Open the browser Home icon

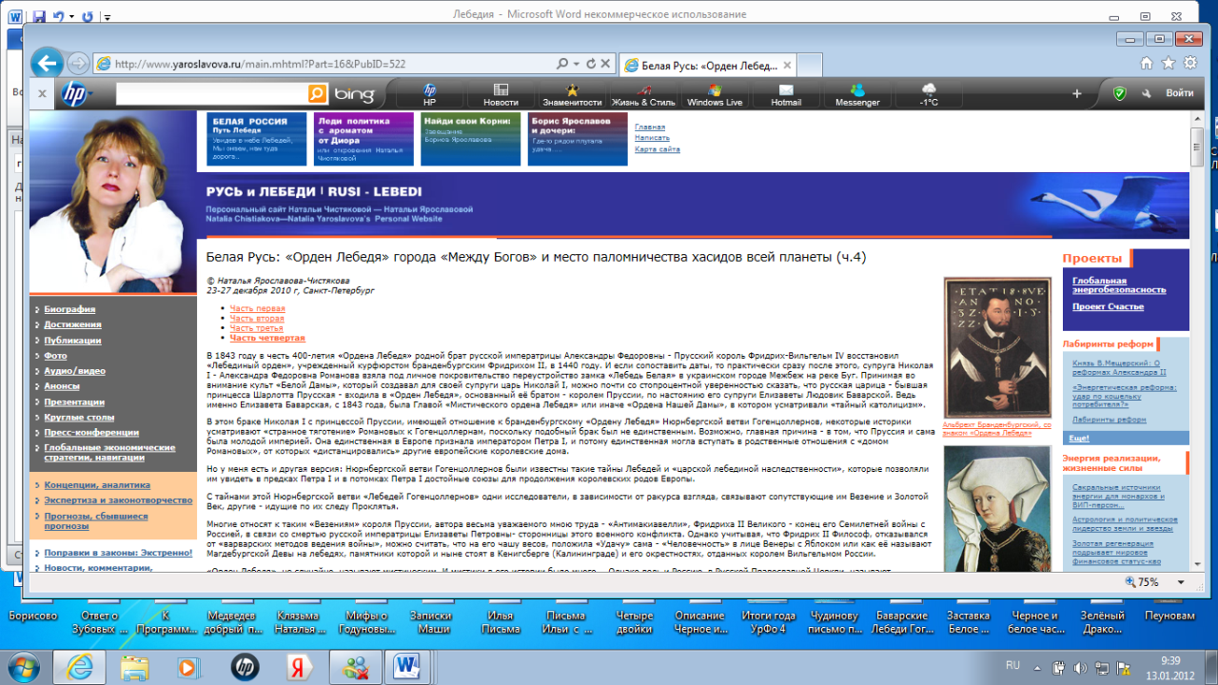click(1147, 63)
